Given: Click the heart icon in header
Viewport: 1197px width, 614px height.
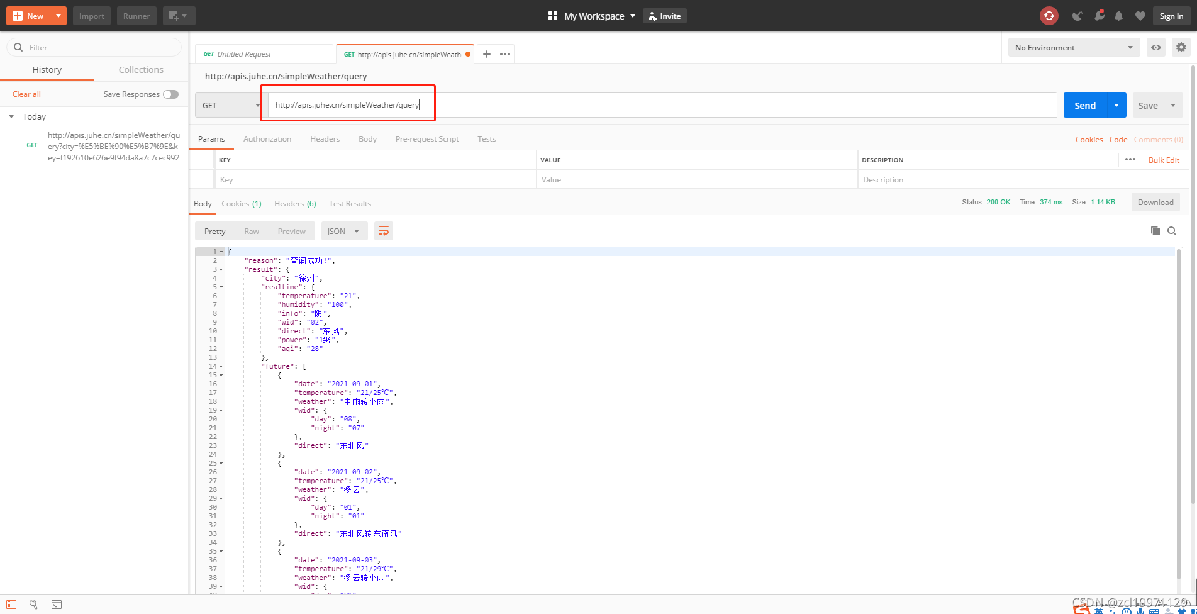Looking at the screenshot, I should click(1140, 16).
